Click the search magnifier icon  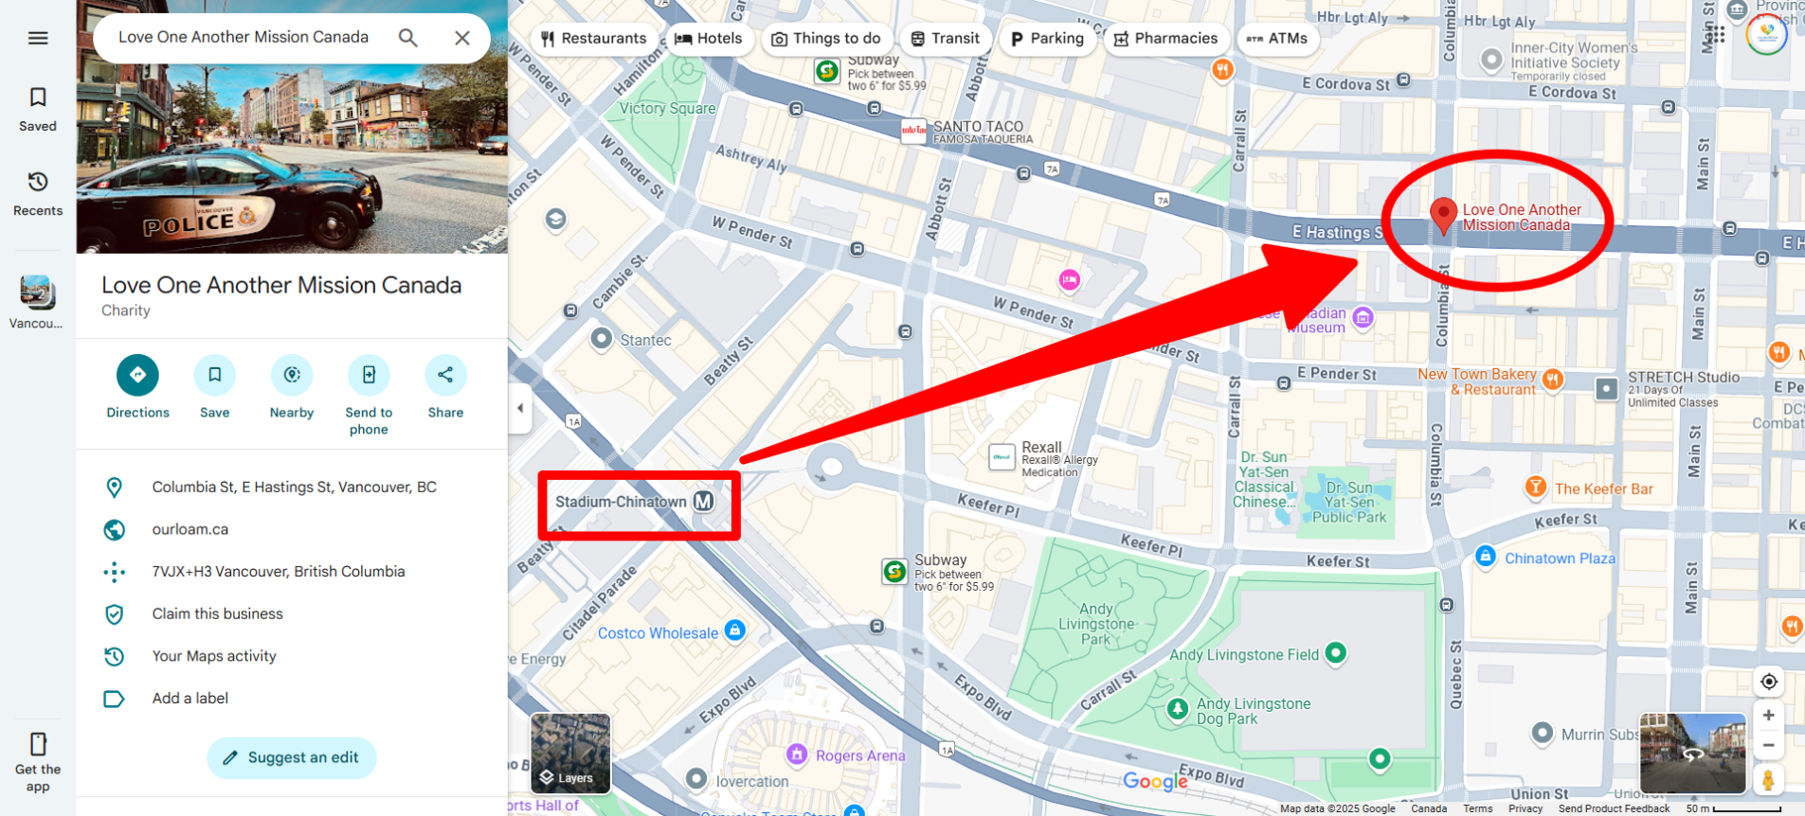tap(408, 38)
